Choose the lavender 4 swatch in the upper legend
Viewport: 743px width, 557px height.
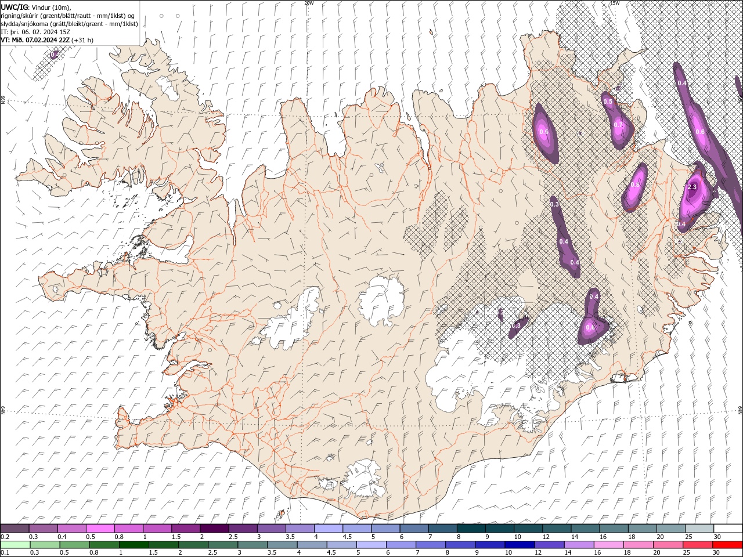pyautogui.click(x=328, y=529)
